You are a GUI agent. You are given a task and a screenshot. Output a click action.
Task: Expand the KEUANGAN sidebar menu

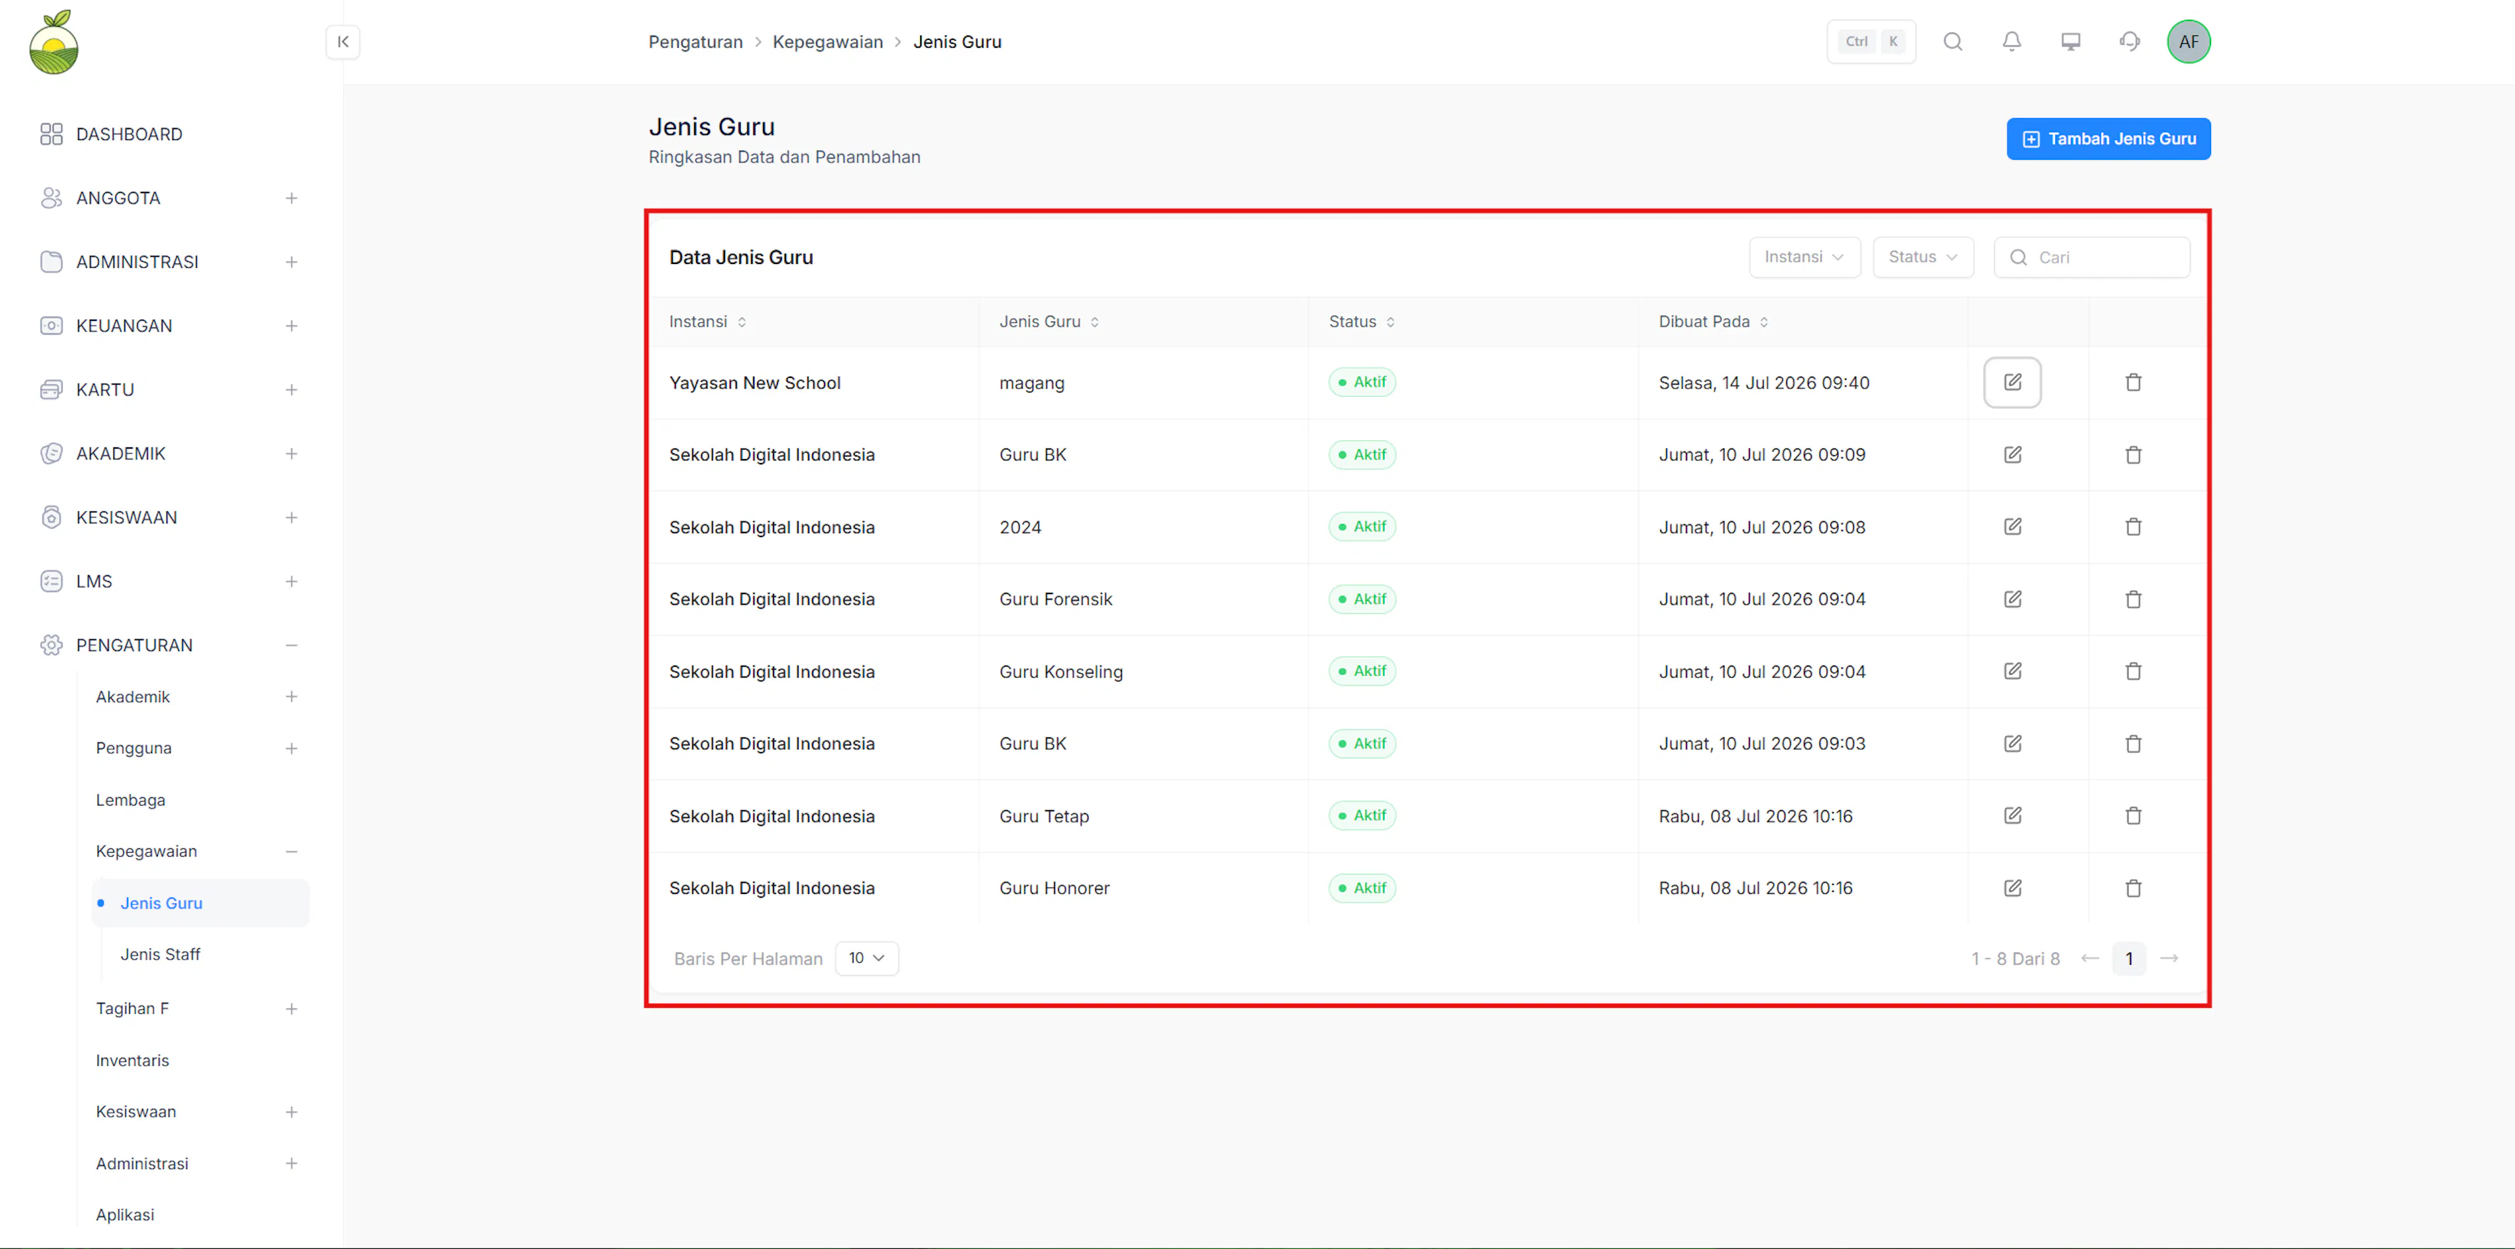[291, 326]
